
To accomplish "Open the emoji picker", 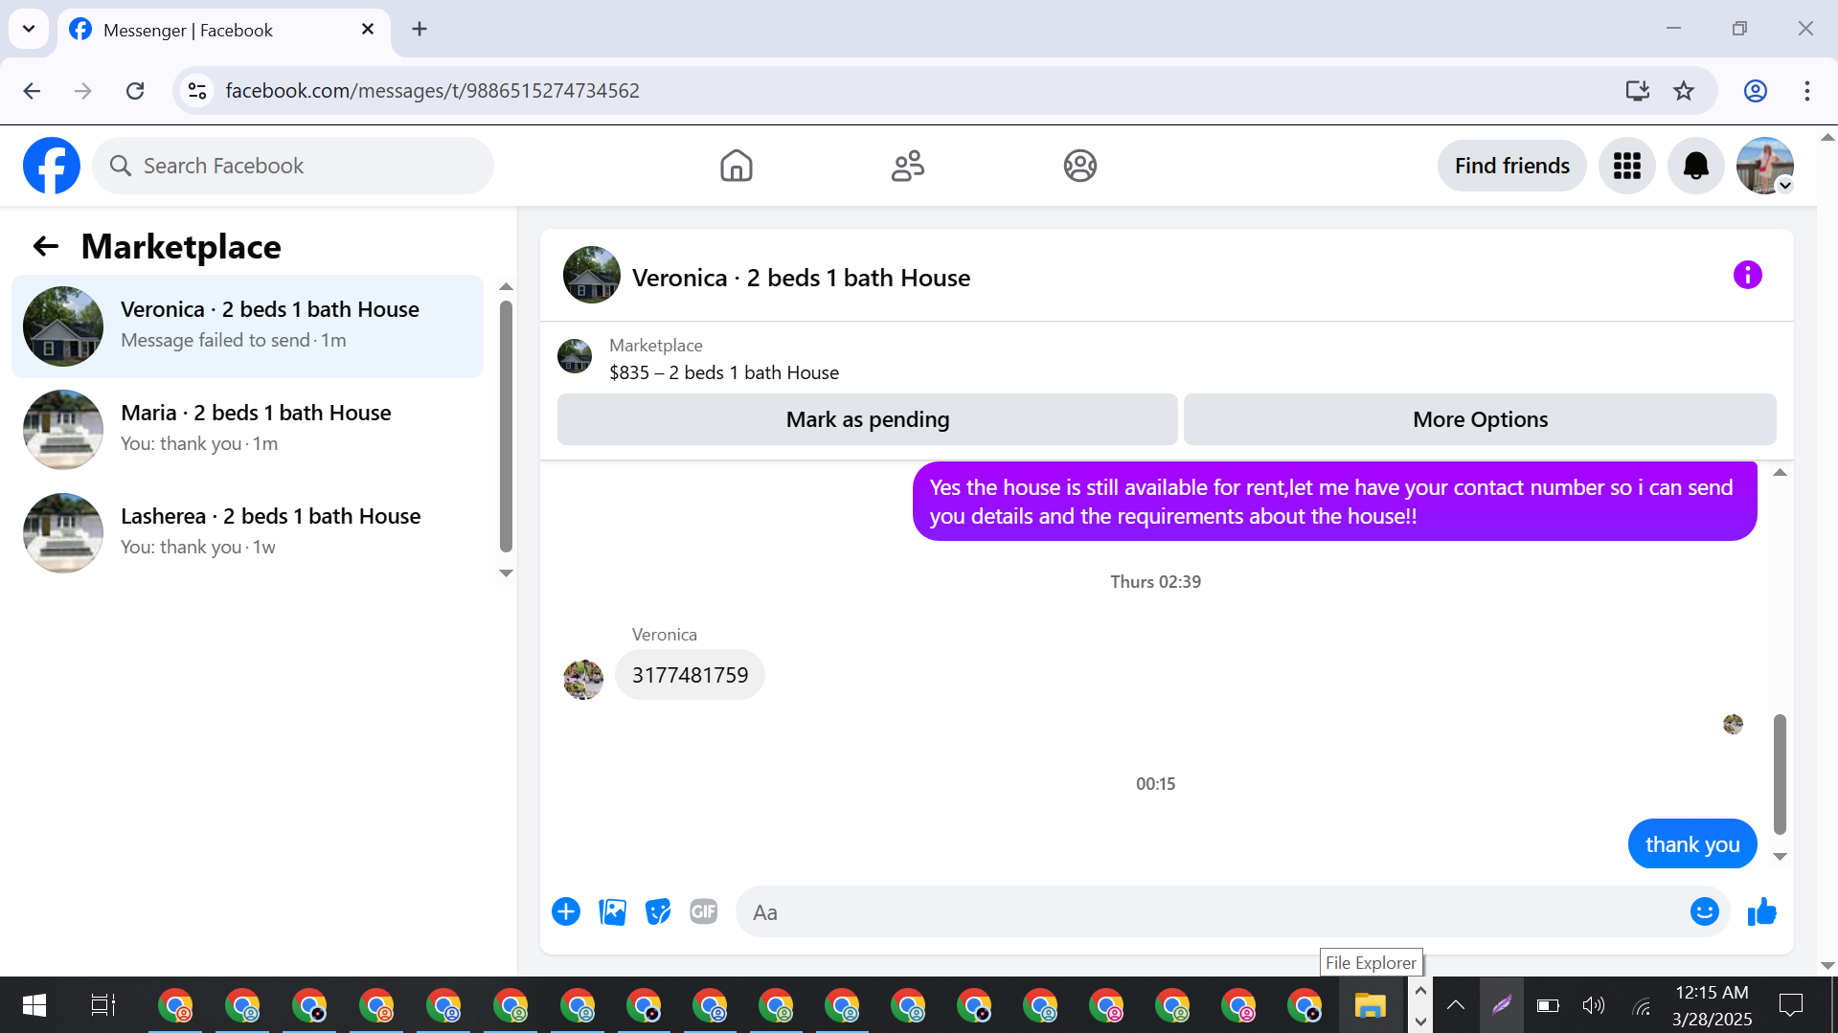I will coord(1704,911).
